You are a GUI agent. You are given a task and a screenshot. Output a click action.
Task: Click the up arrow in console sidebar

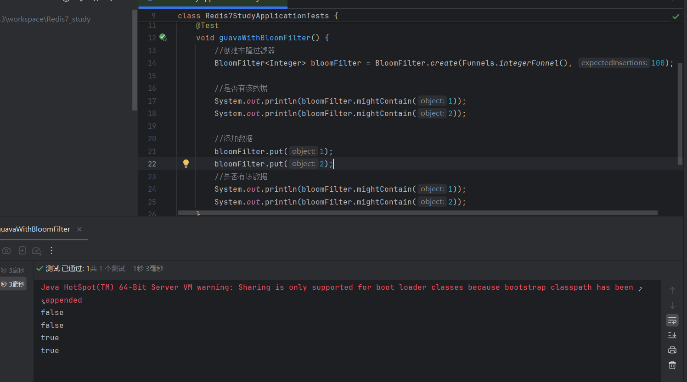(672, 290)
